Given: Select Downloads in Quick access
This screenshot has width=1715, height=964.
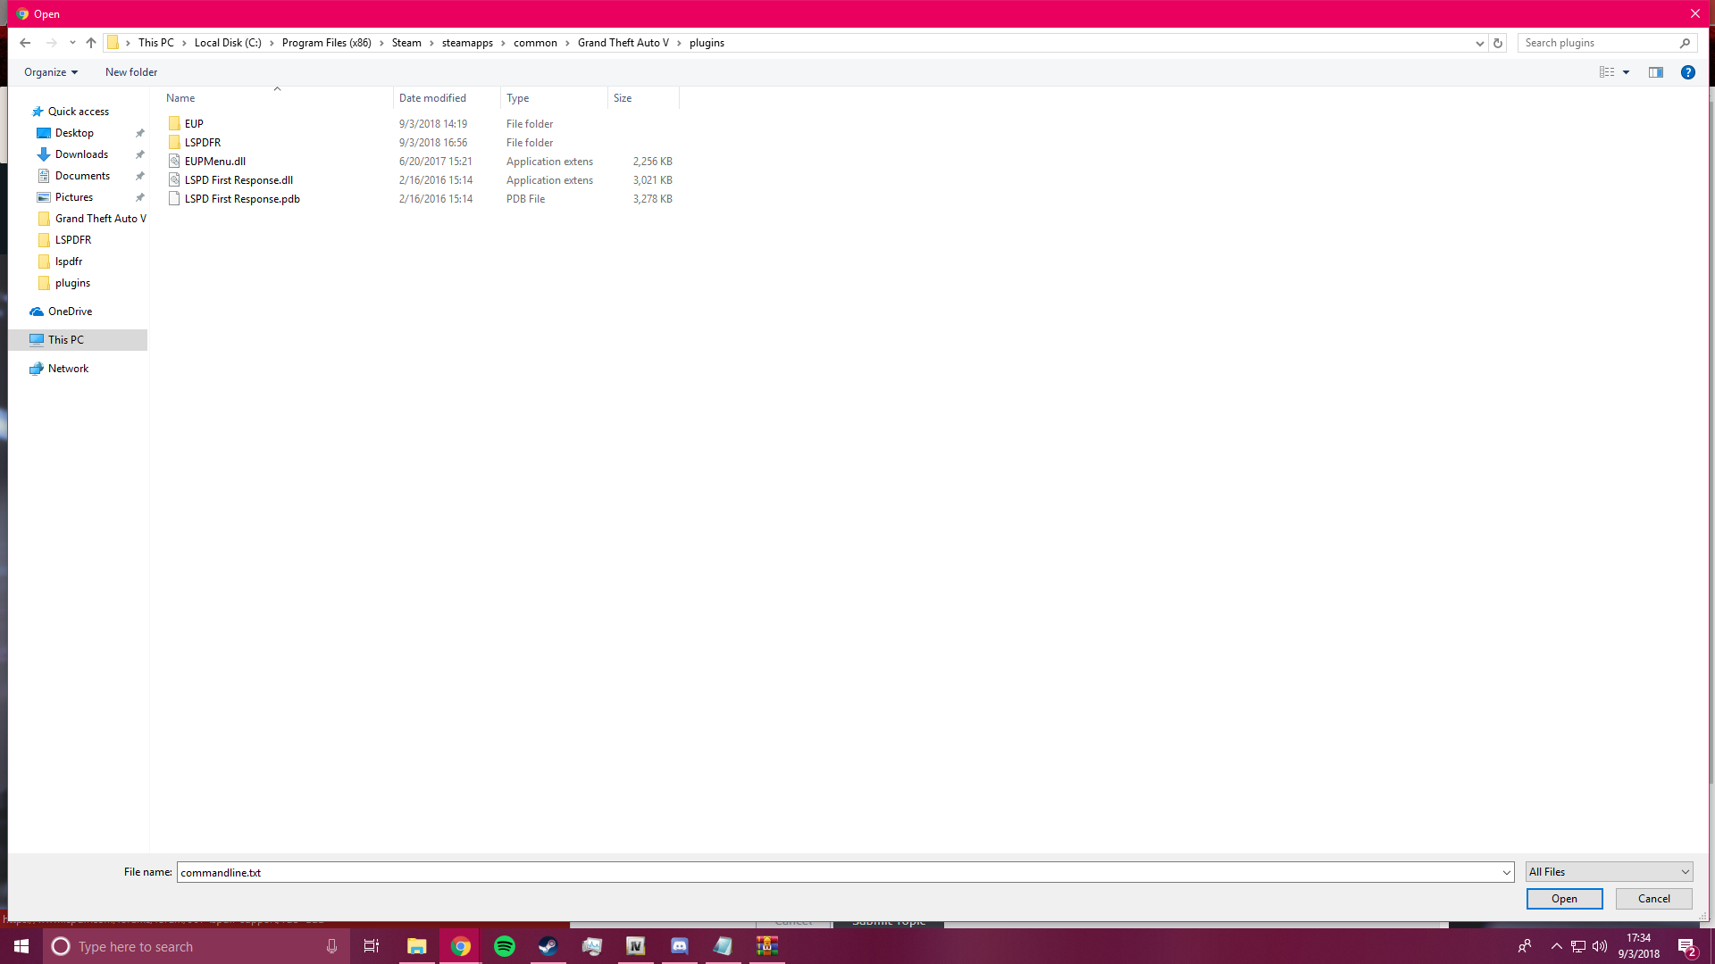Looking at the screenshot, I should pyautogui.click(x=81, y=154).
